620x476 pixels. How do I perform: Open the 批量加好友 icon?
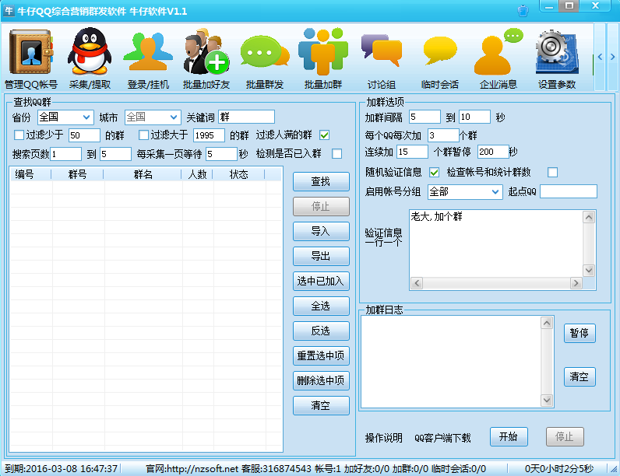click(x=206, y=51)
